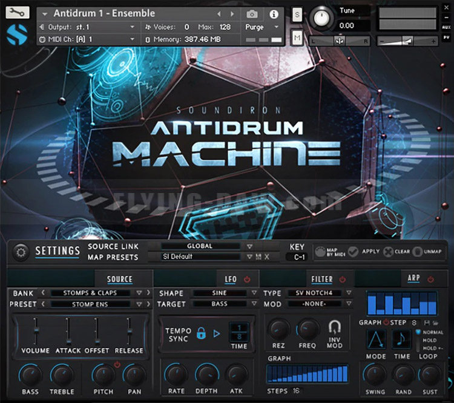Switch to the Filter tab
This screenshot has width=454, height=403.
click(321, 279)
